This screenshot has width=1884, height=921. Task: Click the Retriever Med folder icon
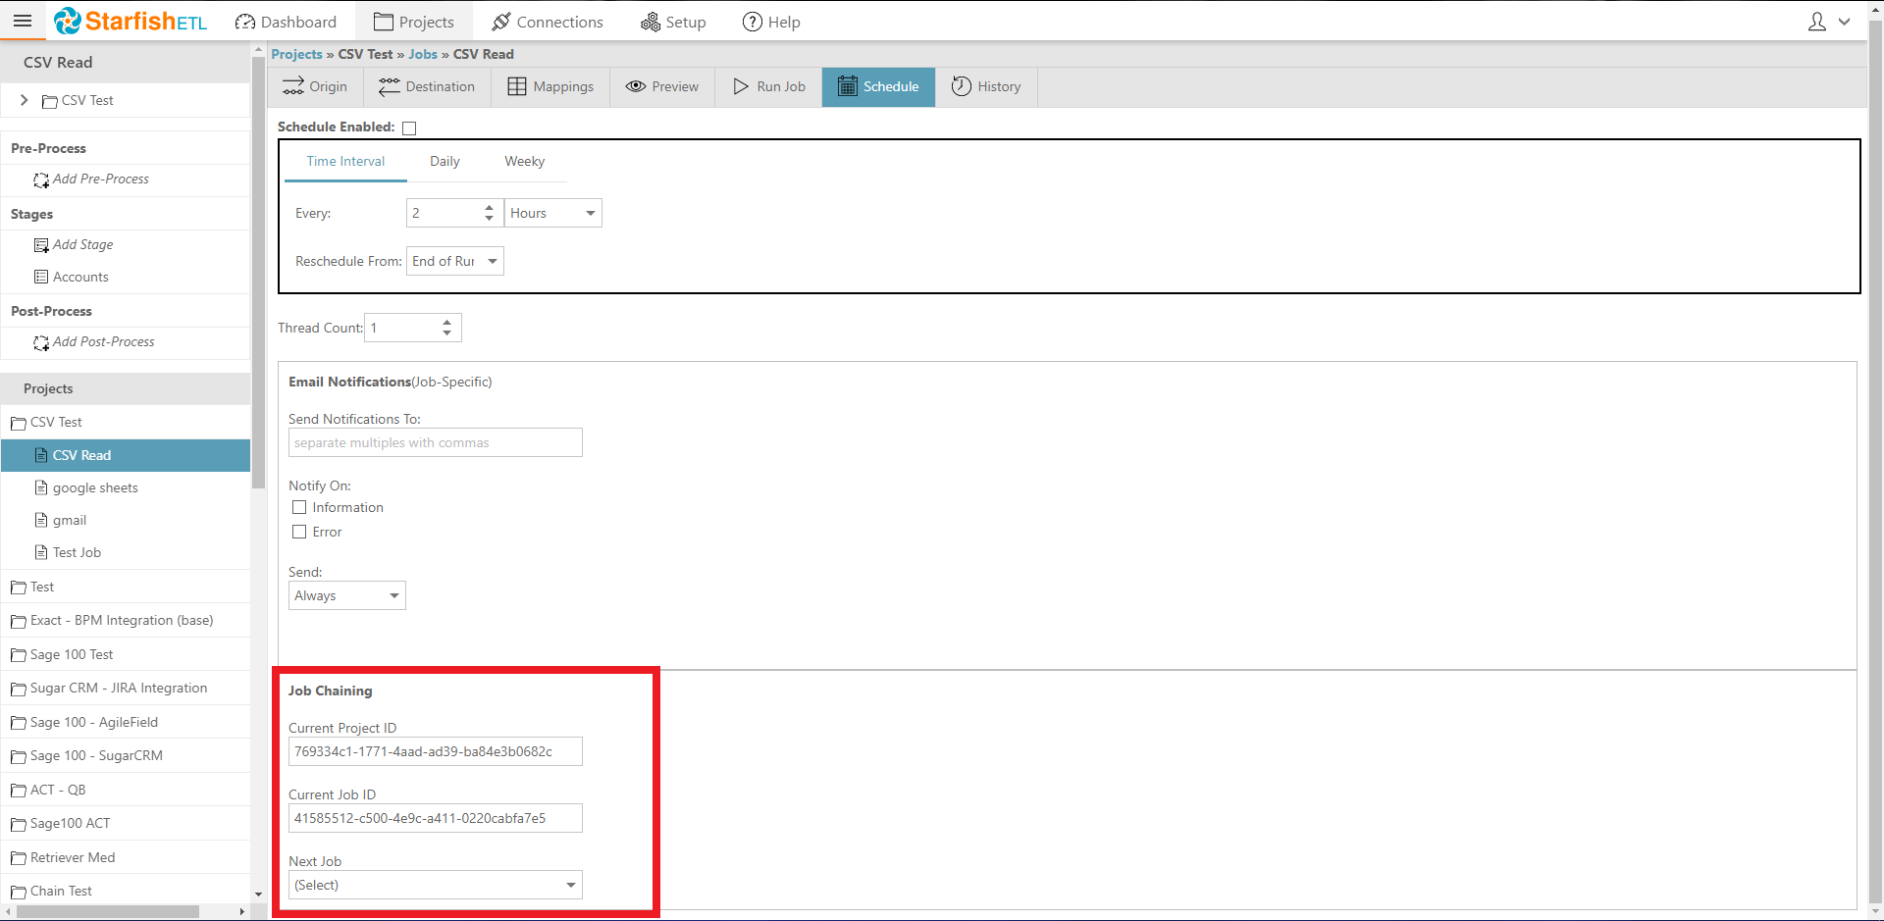pyautogui.click(x=18, y=858)
